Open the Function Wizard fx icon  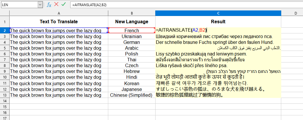[49, 5]
